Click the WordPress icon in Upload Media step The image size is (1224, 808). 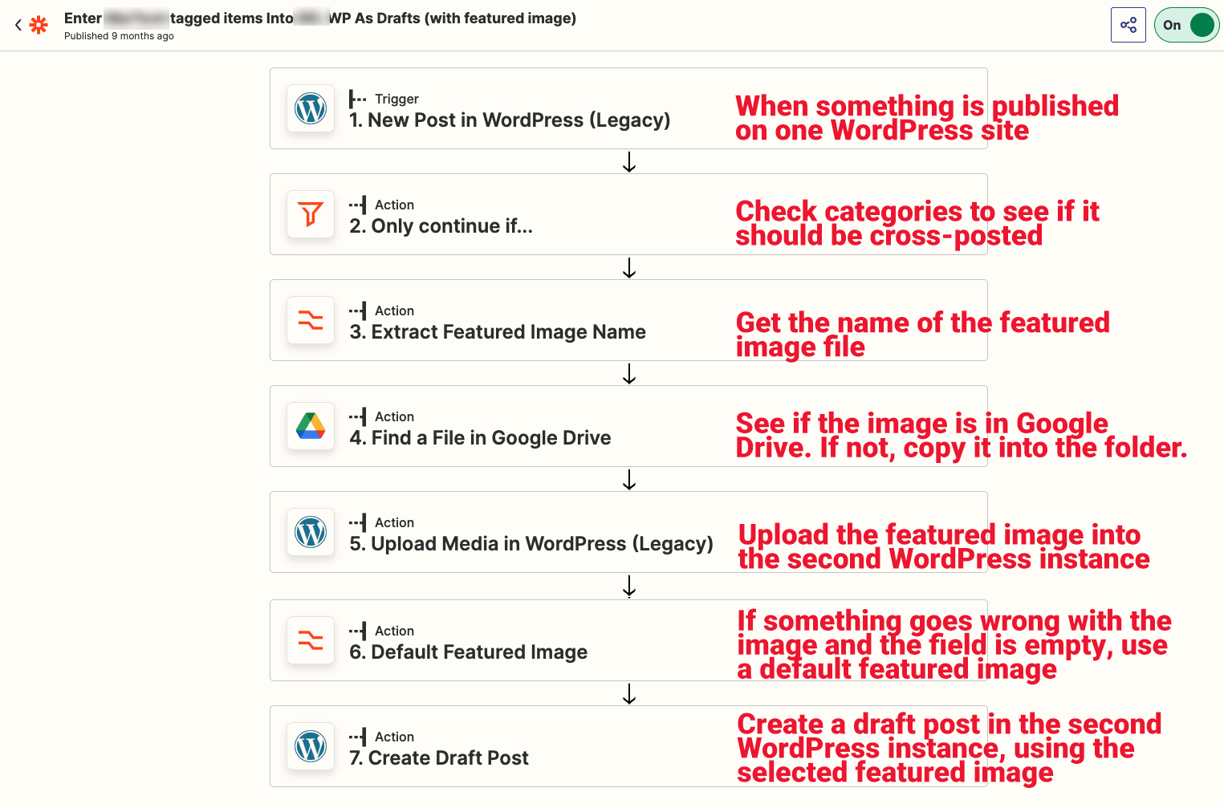tap(311, 532)
